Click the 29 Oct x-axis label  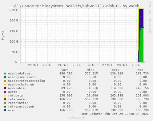[137, 65]
